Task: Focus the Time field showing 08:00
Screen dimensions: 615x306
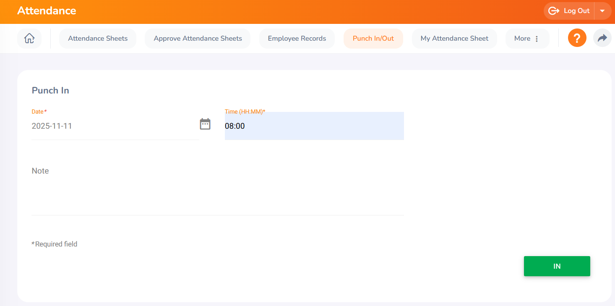Action: click(314, 126)
